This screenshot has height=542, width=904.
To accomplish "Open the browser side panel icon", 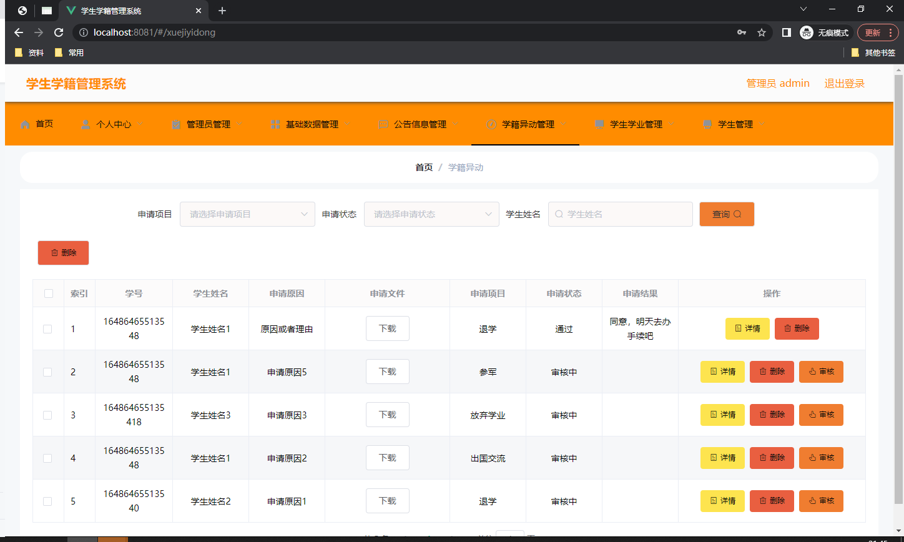I will click(787, 32).
